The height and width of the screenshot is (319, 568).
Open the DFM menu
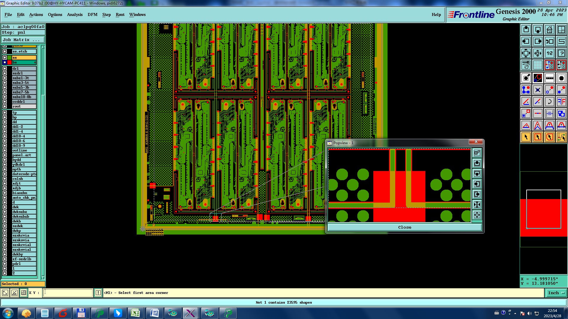coord(92,14)
